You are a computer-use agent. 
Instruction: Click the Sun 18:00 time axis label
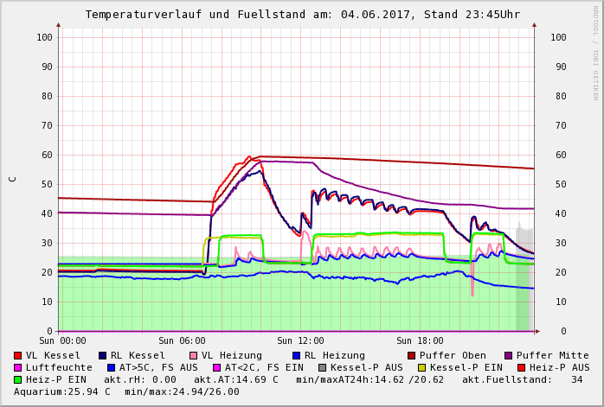coord(419,340)
